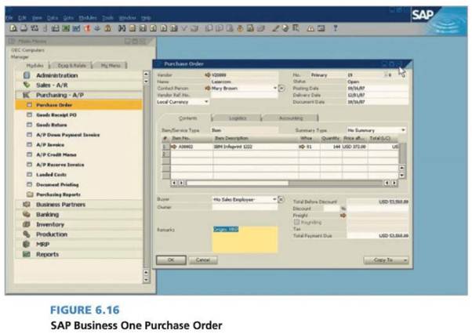Open Goods Receipt PO menu entry
Viewport: 472px width, 334px height.
[x=59, y=114]
